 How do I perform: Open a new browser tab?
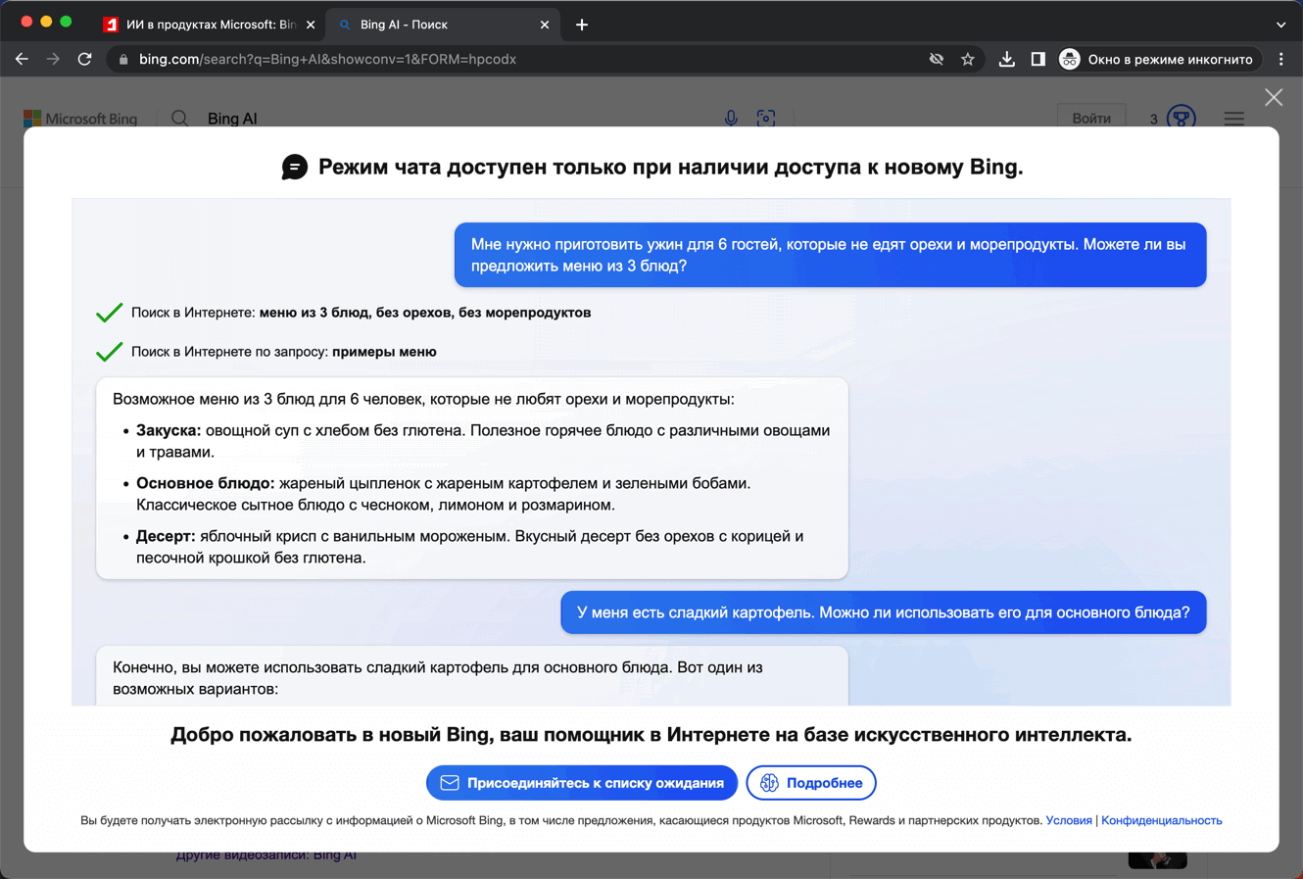click(x=582, y=24)
